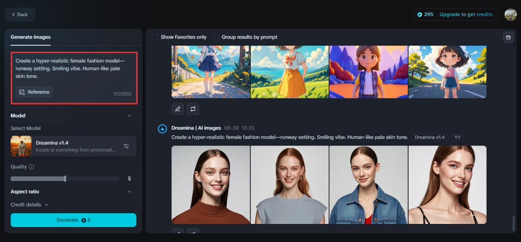Click the credits coin icon beside 295
This screenshot has width=521, height=242.
coord(420,14)
